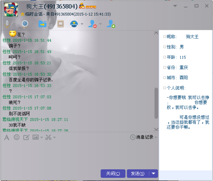Expand the 消息记录 dropdown arrow
This screenshot has height=181, width=213.
[156, 137]
